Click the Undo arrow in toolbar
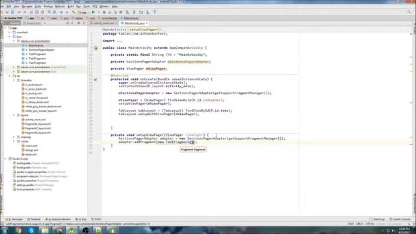416x234 pixels. pos(19,12)
